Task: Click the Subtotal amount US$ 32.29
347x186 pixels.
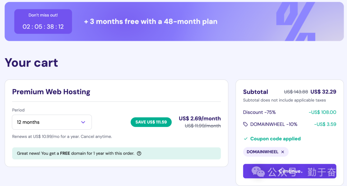Action: (x=323, y=92)
